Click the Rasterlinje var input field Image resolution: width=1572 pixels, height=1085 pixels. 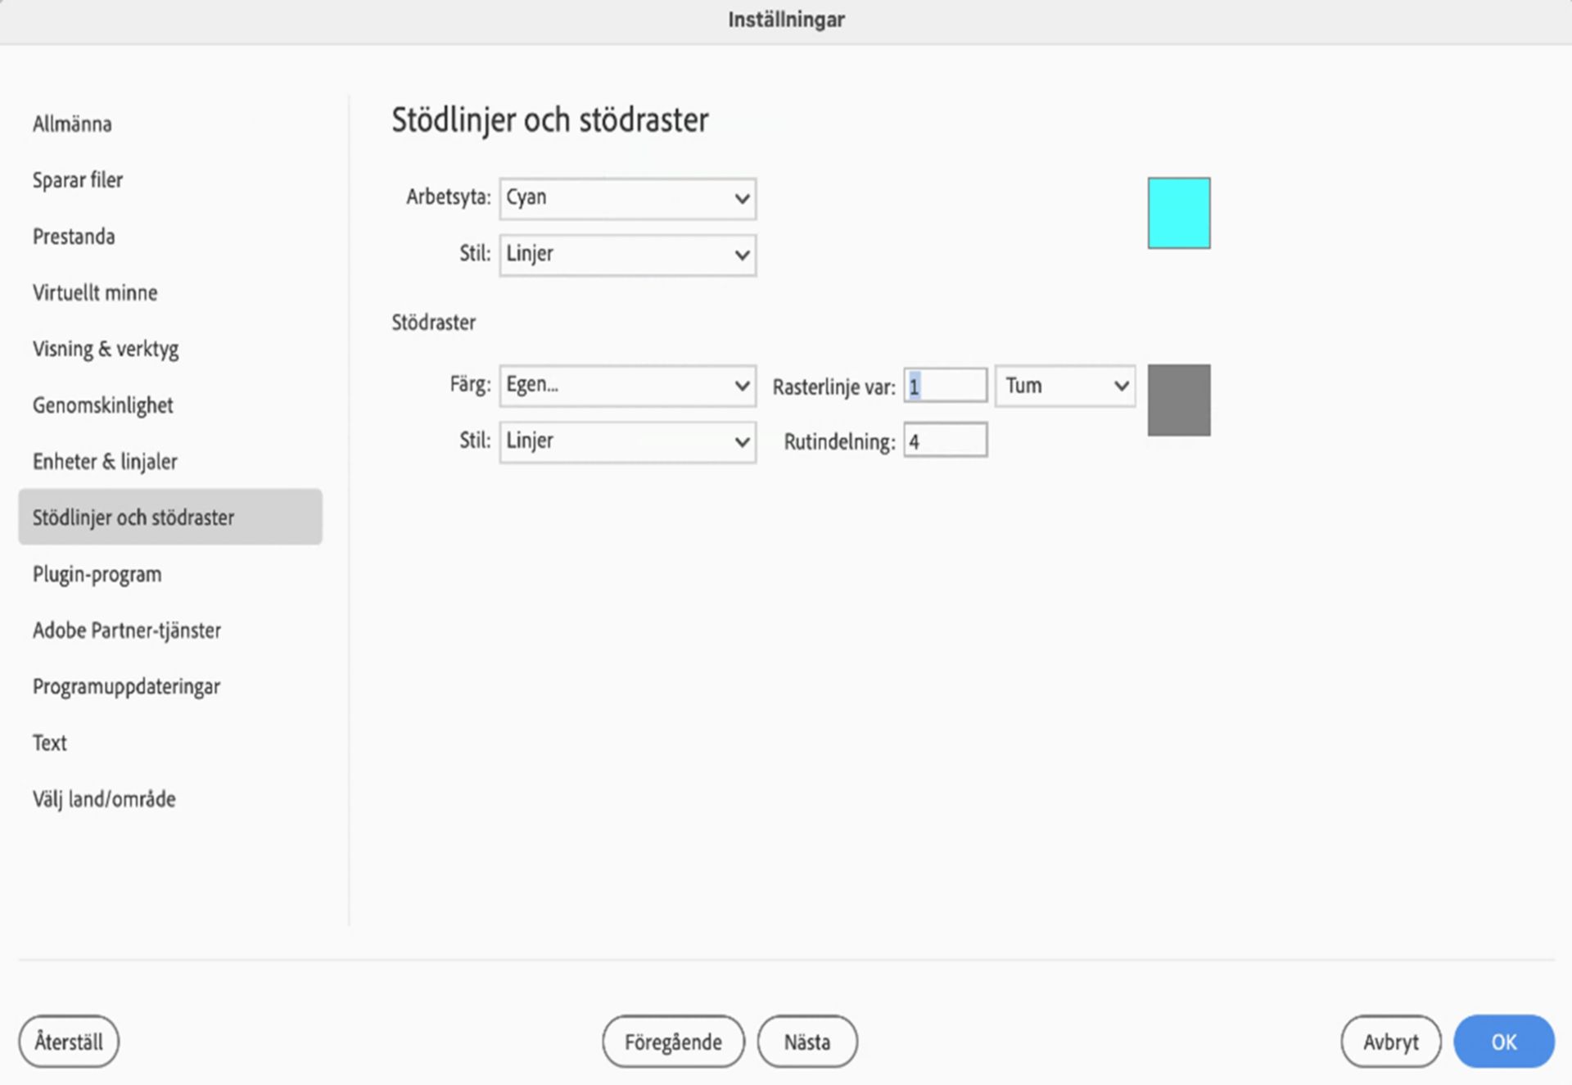945,386
